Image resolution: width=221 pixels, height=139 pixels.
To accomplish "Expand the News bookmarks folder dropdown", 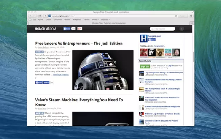I will point(95,19).
